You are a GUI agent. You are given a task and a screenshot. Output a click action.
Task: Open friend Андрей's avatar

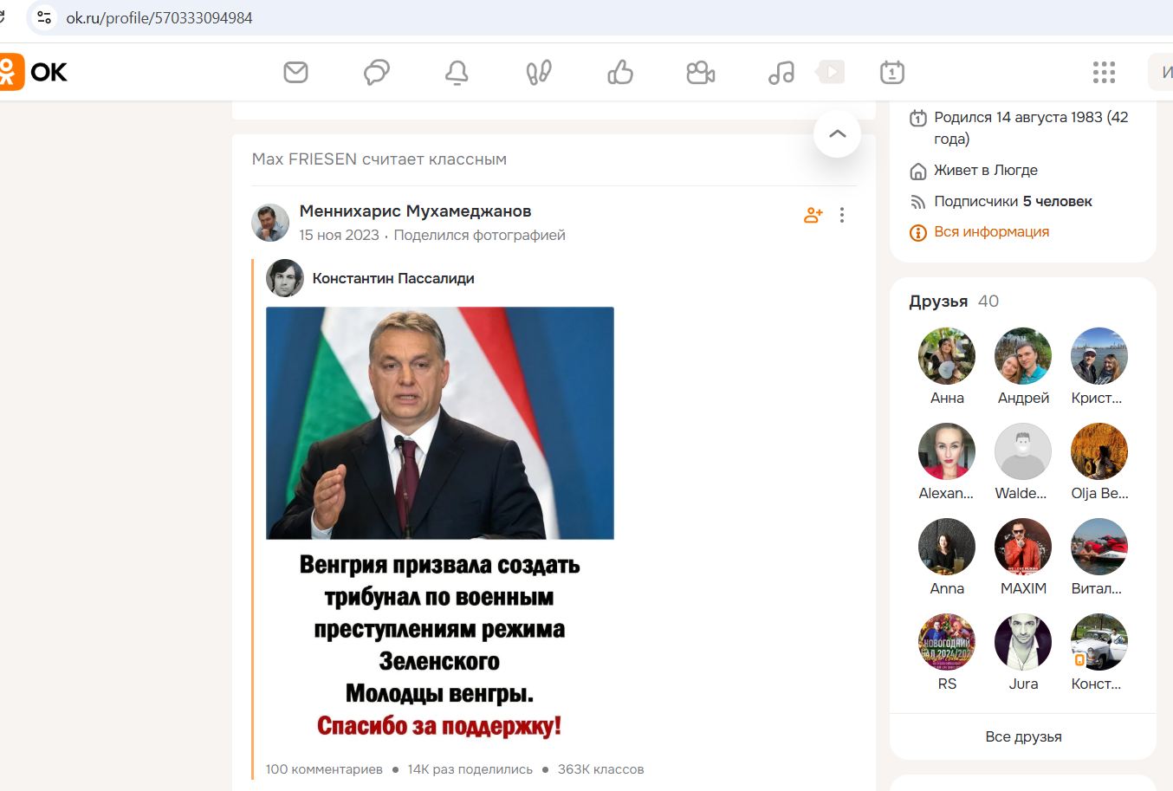coord(1023,356)
